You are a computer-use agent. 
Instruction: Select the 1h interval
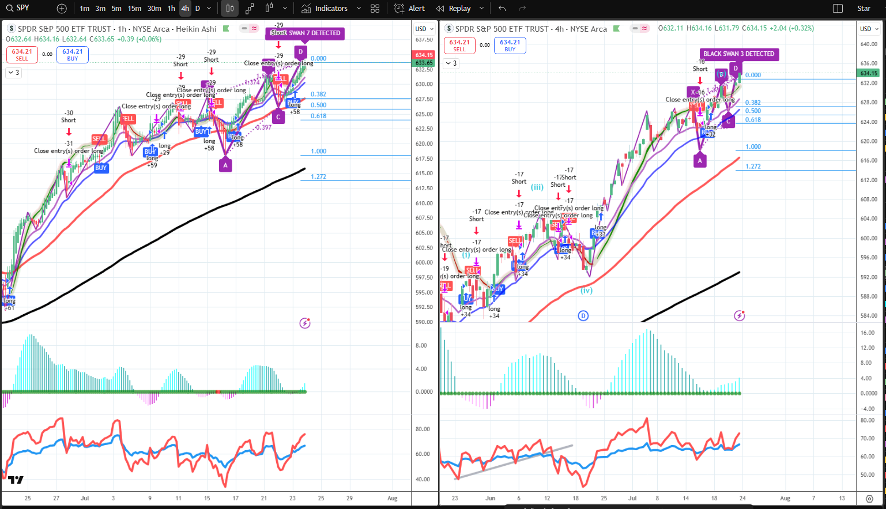point(171,9)
